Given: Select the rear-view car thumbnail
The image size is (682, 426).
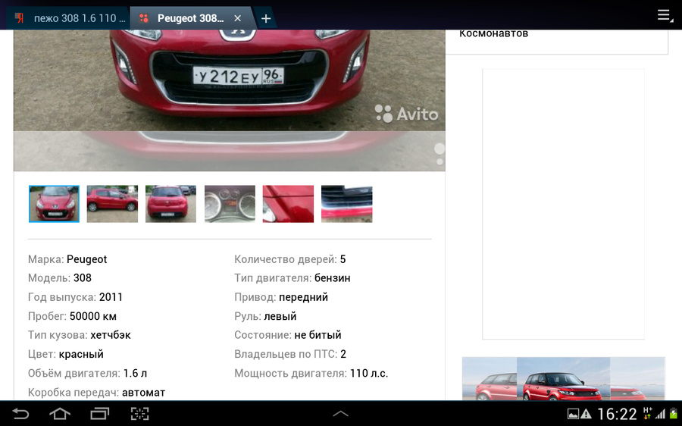Looking at the screenshot, I should click(170, 204).
